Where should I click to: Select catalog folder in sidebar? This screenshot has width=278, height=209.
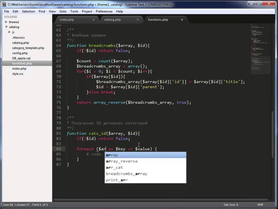14,27
